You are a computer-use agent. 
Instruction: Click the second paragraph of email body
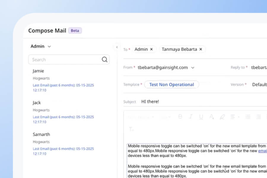(x=197, y=171)
